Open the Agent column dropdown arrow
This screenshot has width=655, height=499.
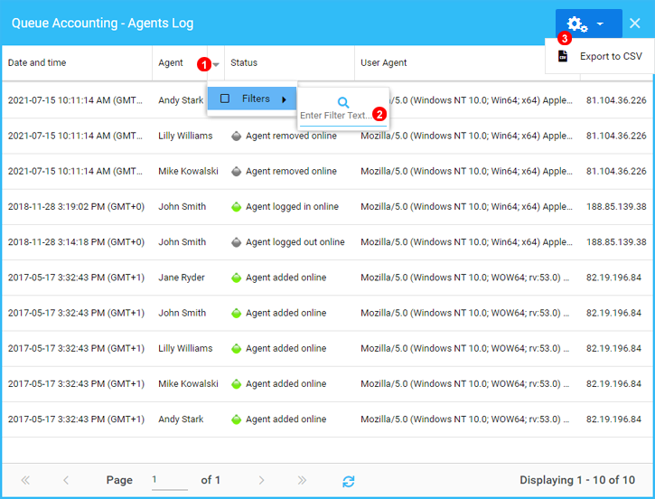pos(216,64)
